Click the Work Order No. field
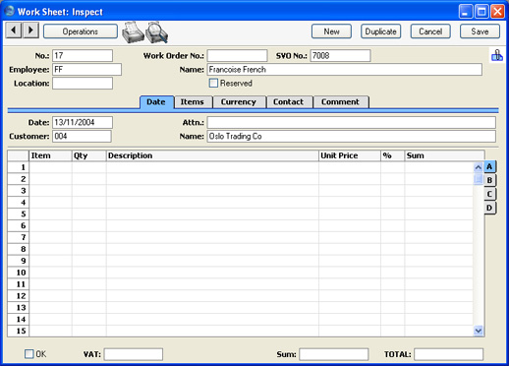This screenshot has width=509, height=366. click(237, 56)
